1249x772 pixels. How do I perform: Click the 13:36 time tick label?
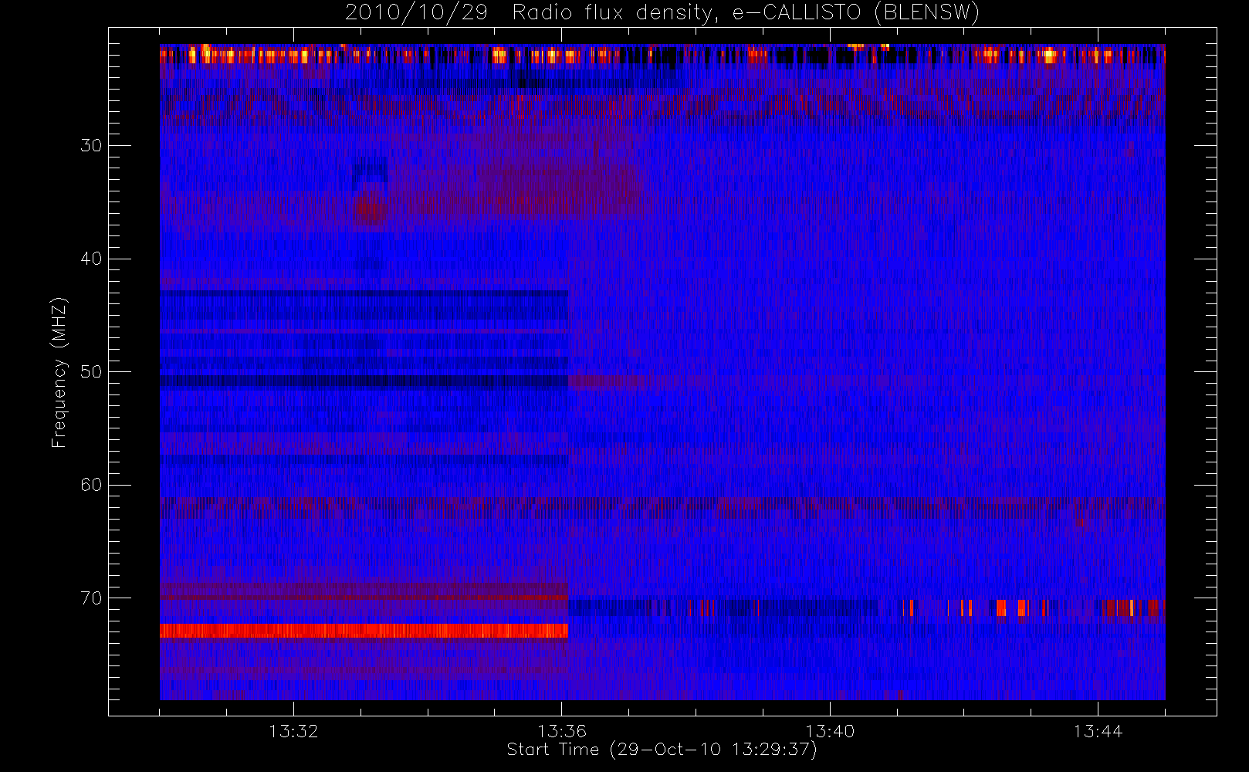point(562,731)
